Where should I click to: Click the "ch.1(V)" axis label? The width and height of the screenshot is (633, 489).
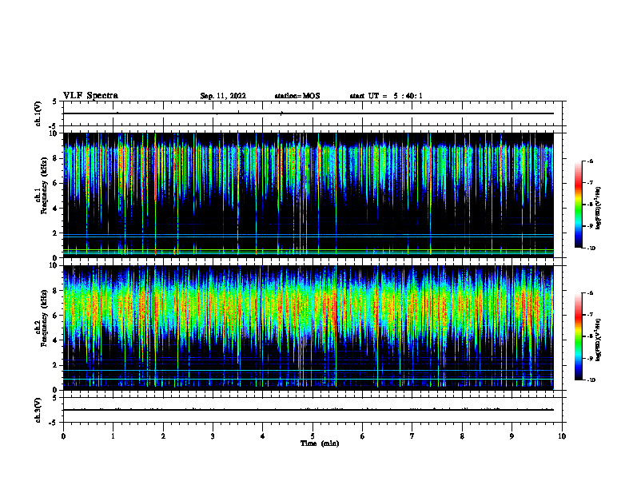coord(38,113)
